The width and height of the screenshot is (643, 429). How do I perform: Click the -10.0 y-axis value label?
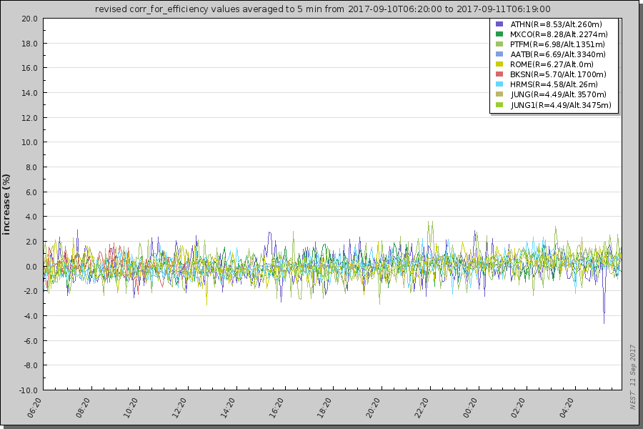pyautogui.click(x=28, y=390)
